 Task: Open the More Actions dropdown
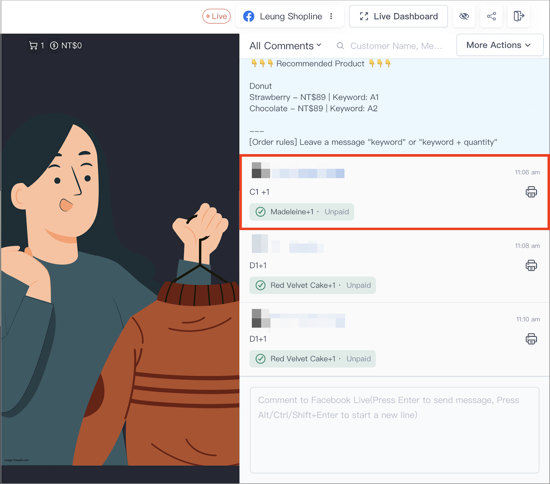pyautogui.click(x=499, y=45)
